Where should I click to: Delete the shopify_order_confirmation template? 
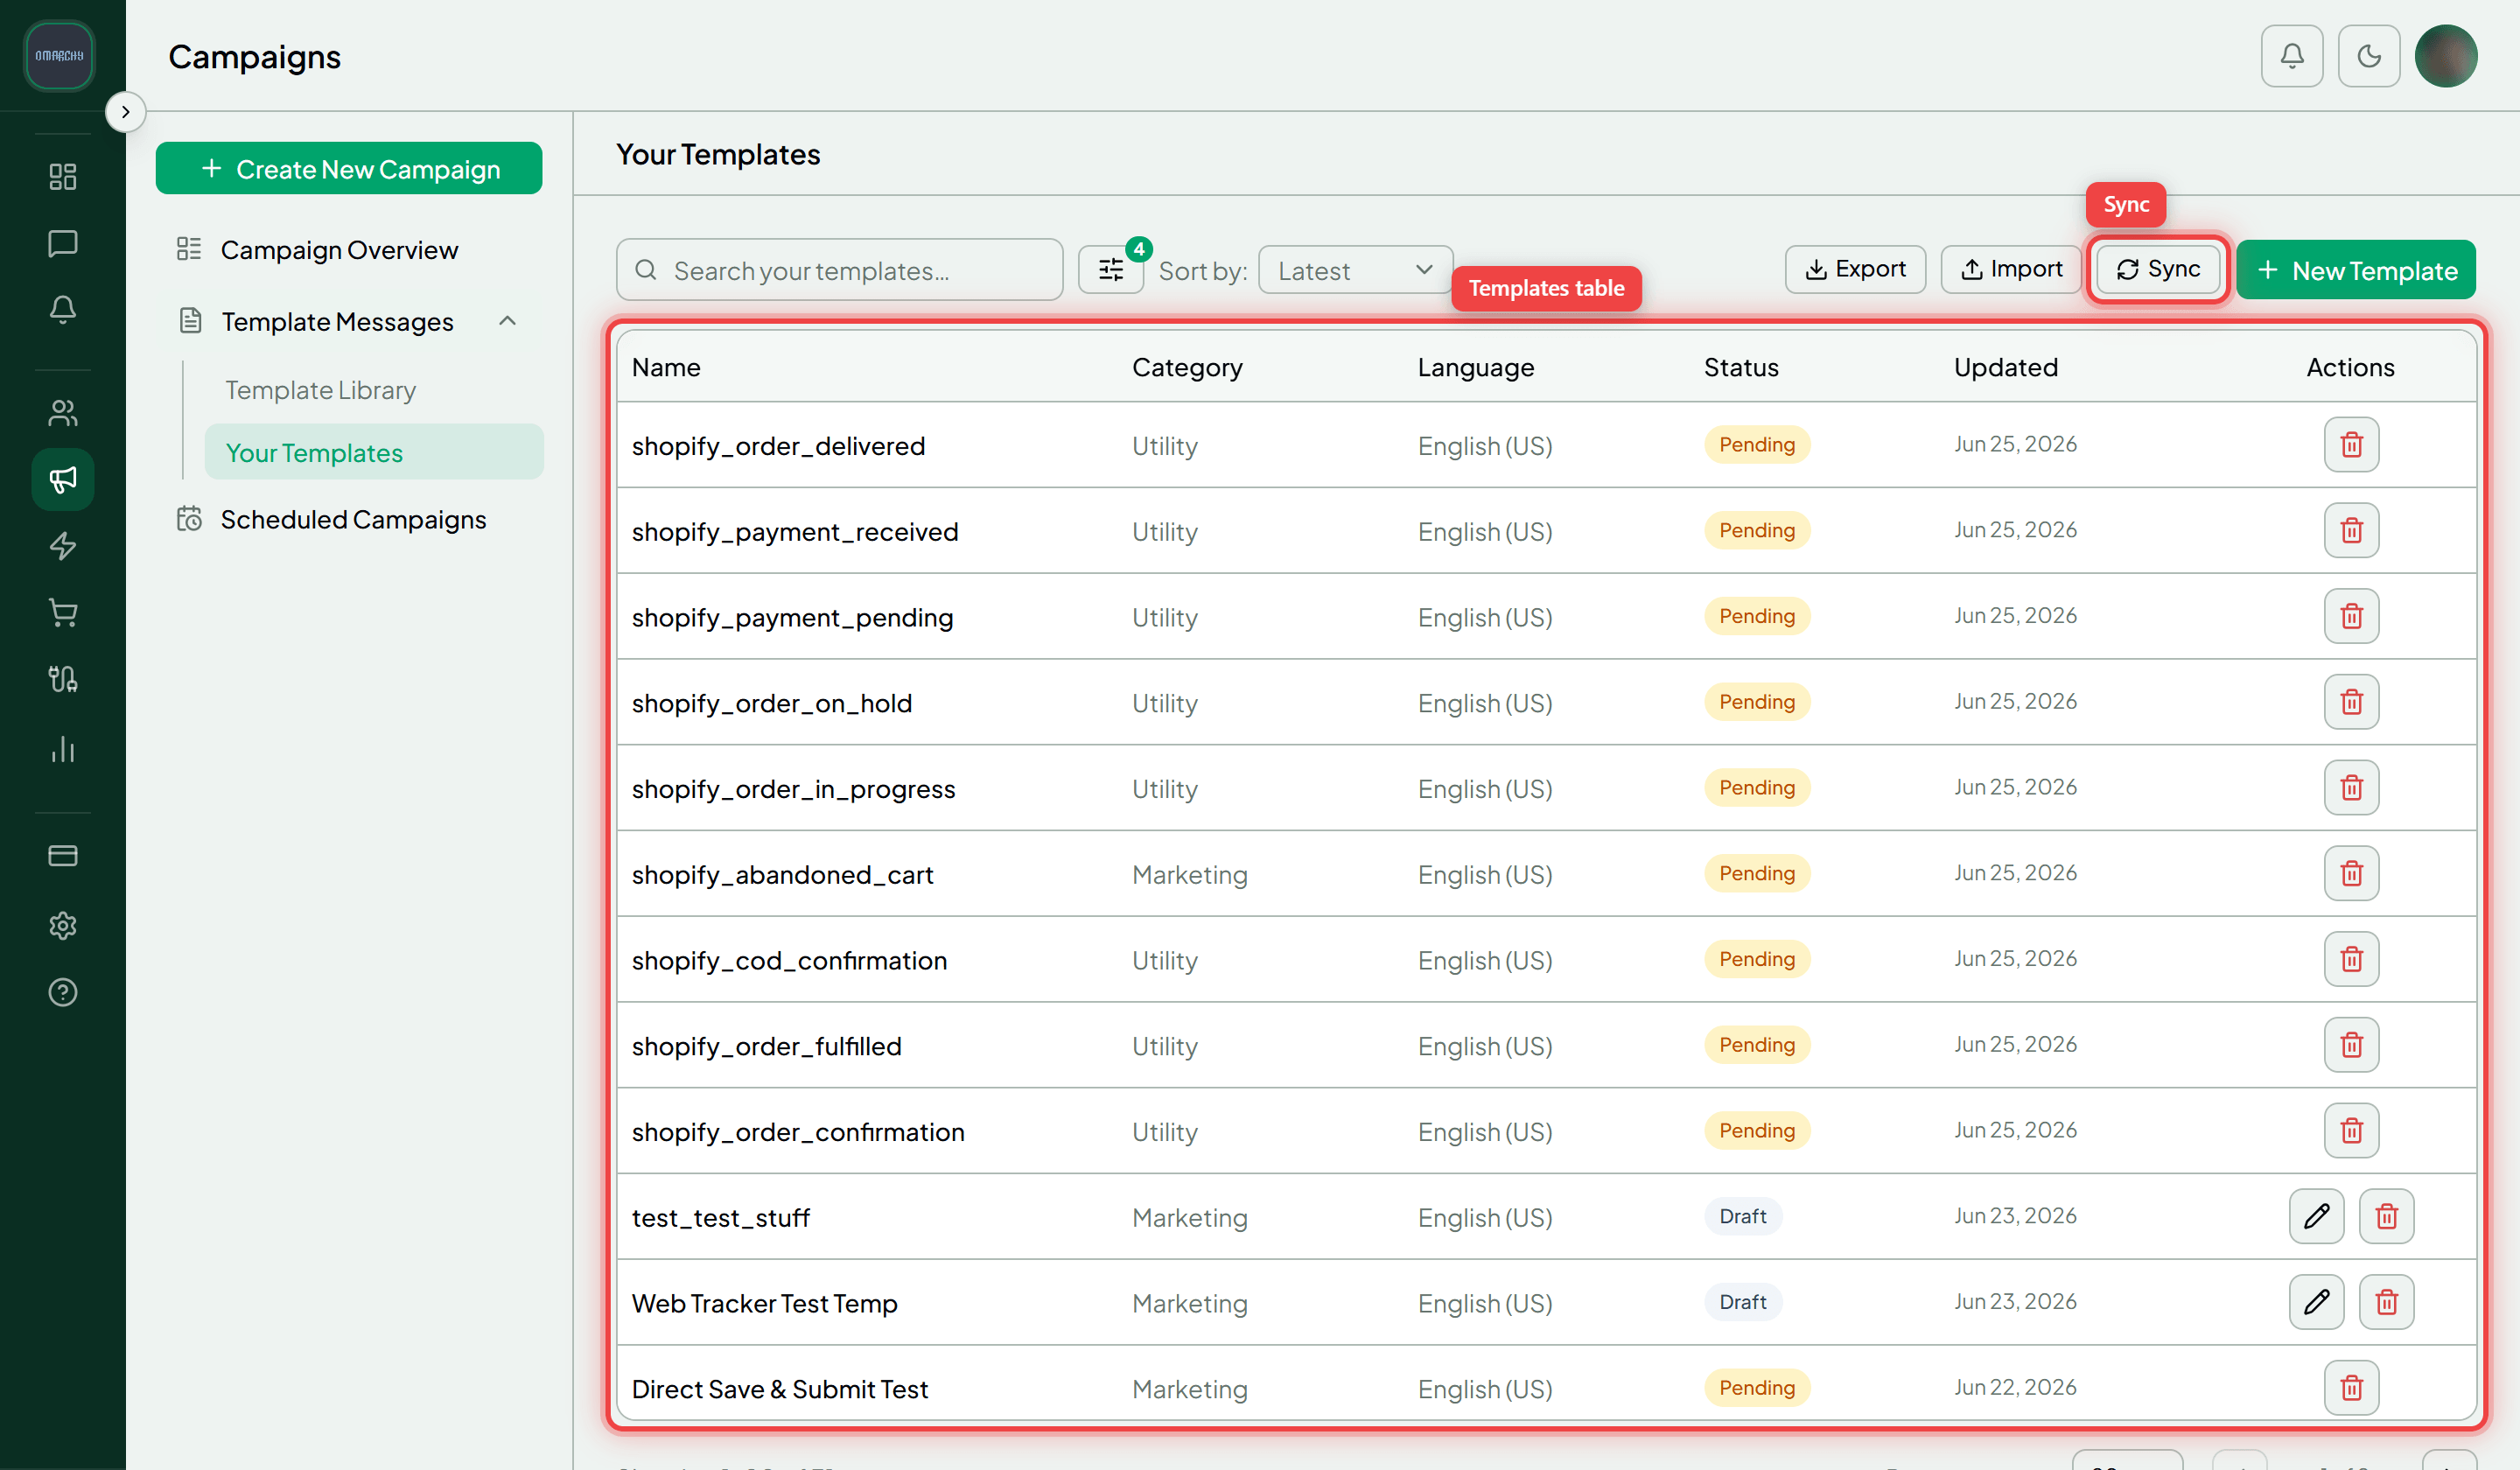pyautogui.click(x=2351, y=1131)
